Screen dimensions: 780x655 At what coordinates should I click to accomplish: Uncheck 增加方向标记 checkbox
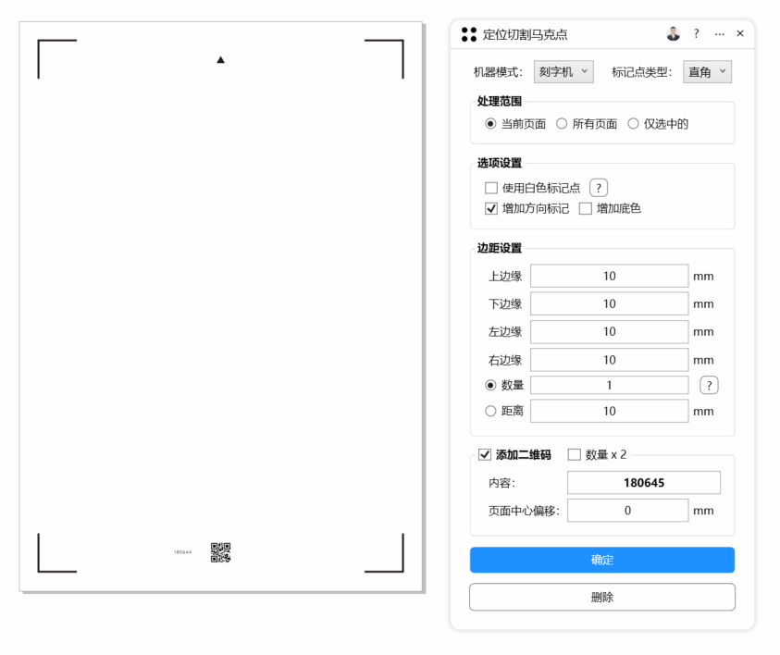point(491,208)
